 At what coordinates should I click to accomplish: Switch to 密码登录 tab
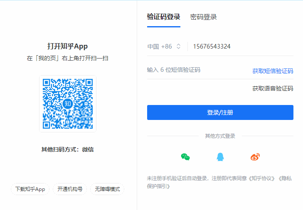[203, 17]
